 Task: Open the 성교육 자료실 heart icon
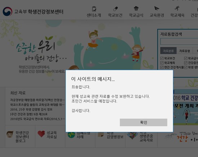(x=41, y=134)
